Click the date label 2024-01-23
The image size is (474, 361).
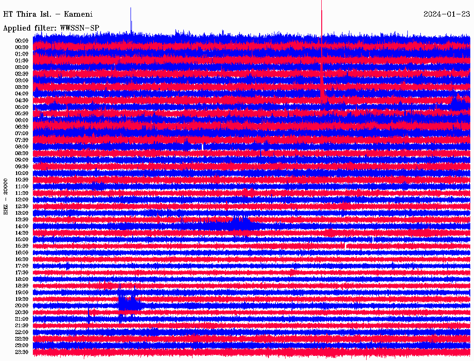pyautogui.click(x=447, y=14)
